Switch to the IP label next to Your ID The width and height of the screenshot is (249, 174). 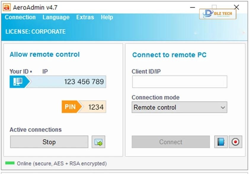[45, 71]
